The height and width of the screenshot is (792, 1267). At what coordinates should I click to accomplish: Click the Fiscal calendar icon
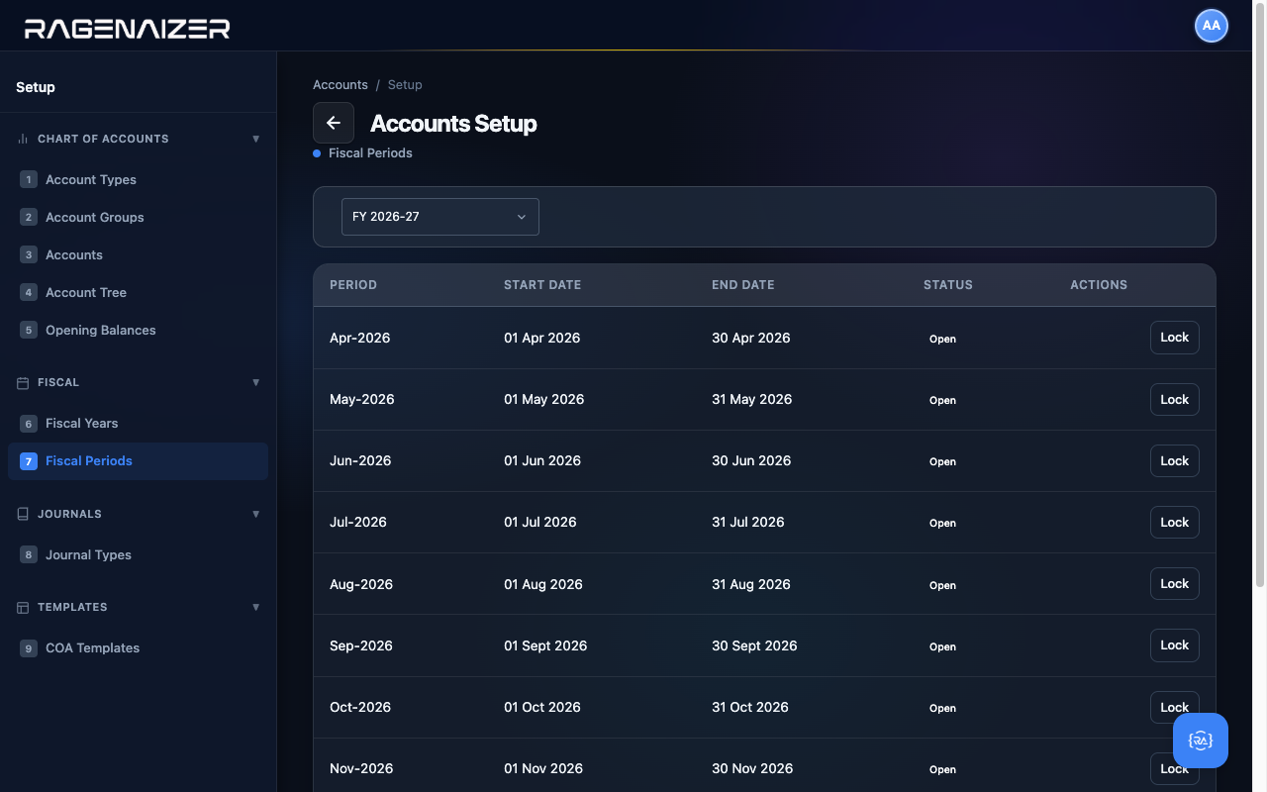tap(23, 382)
